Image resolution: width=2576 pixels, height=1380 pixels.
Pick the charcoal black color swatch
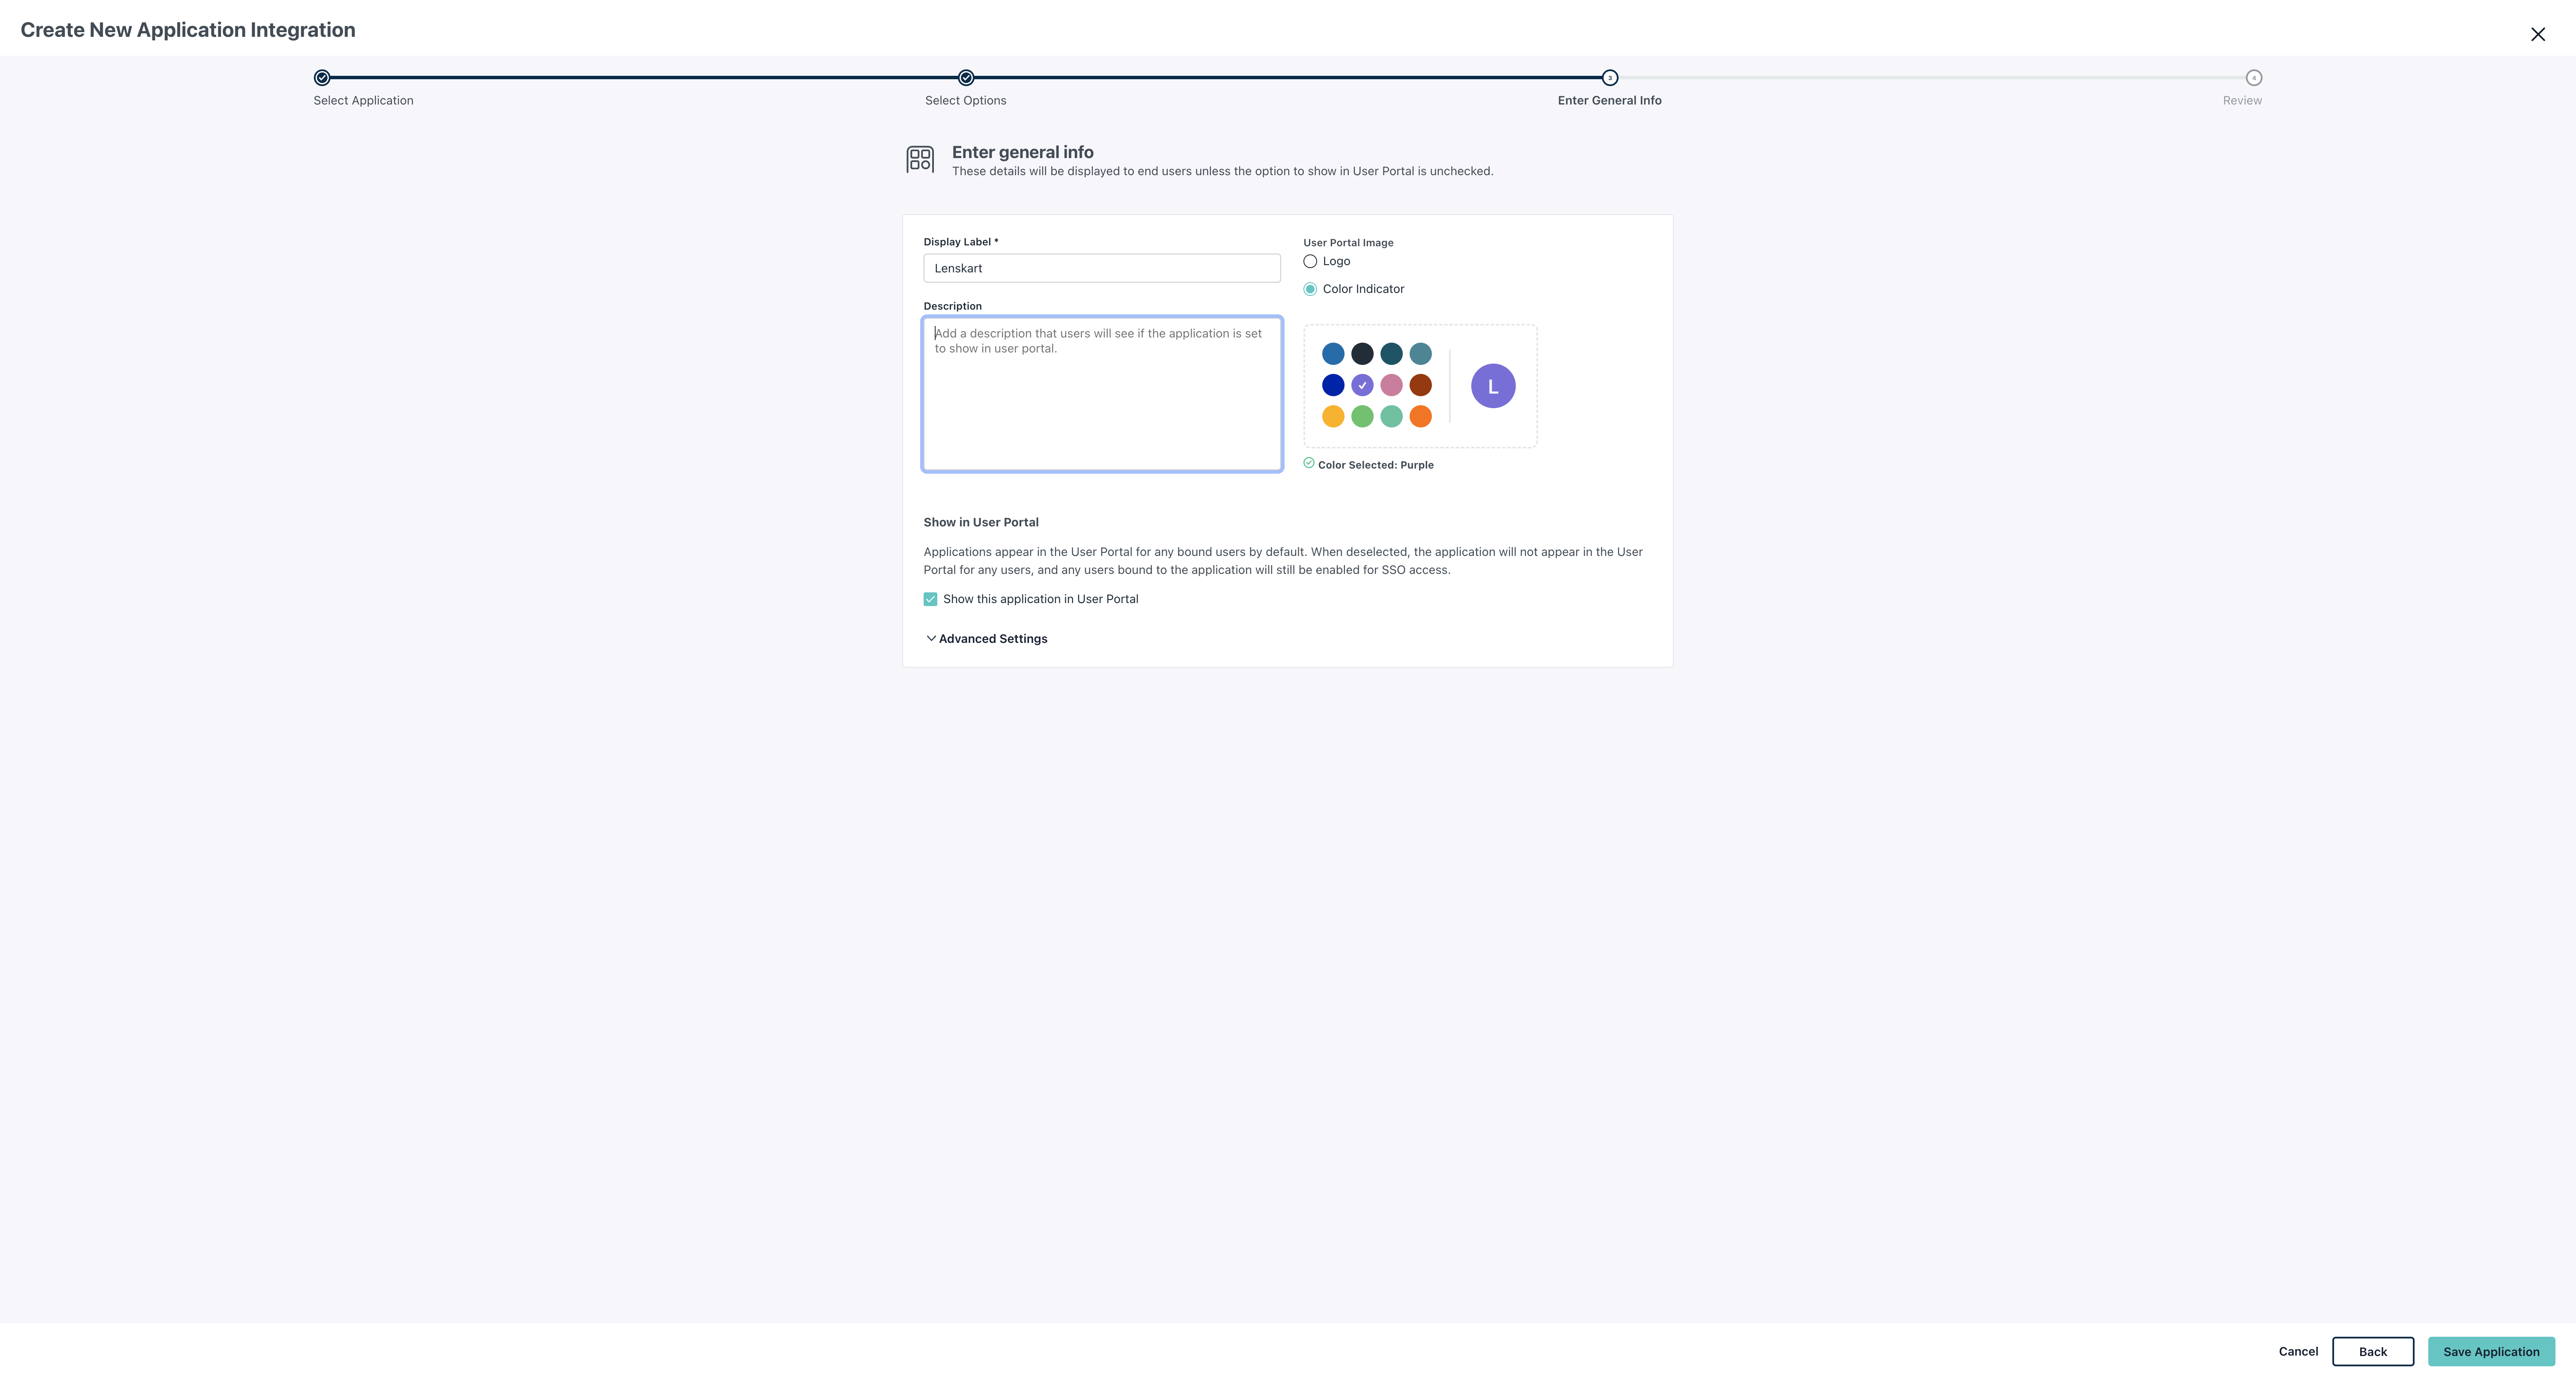(1362, 354)
